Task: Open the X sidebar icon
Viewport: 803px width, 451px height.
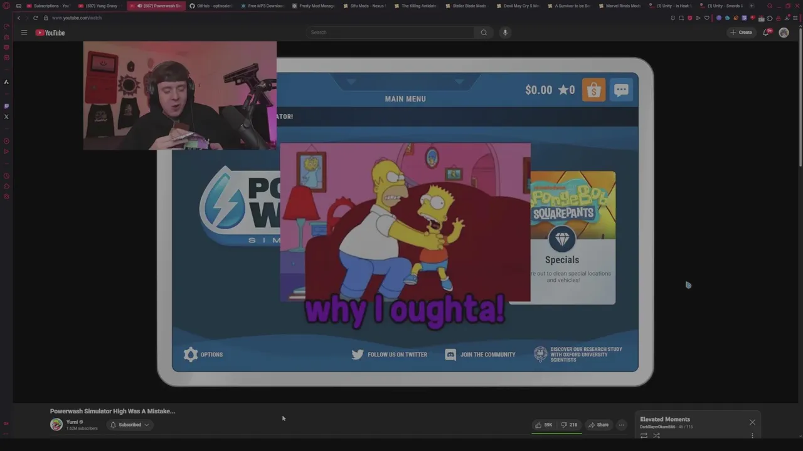Action: coord(6,117)
